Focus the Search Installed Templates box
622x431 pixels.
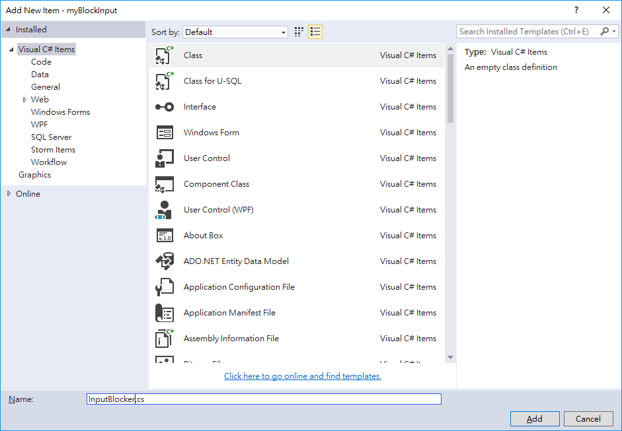tap(528, 31)
